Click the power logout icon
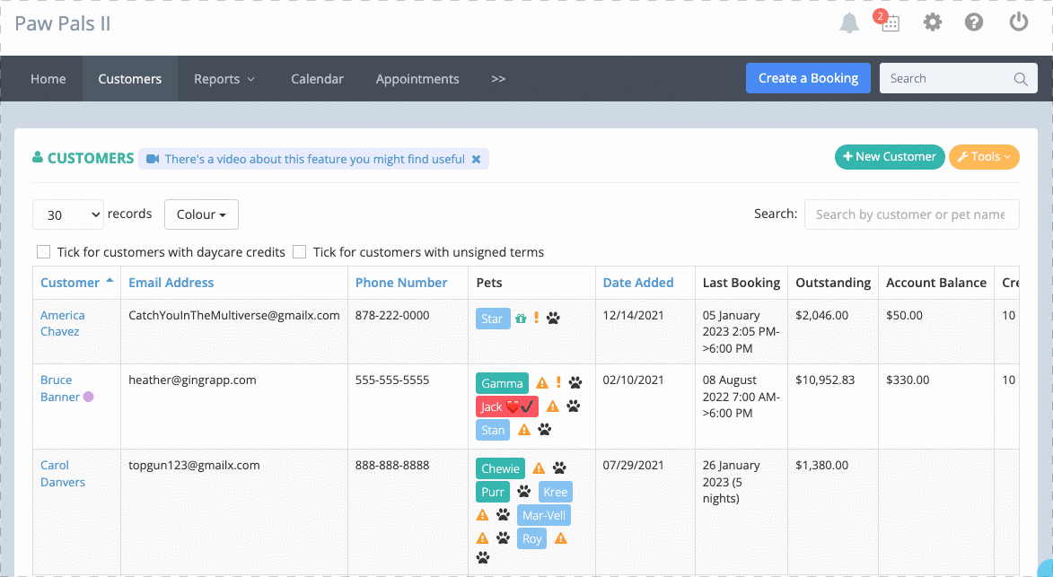This screenshot has width=1053, height=577. 1019,22
